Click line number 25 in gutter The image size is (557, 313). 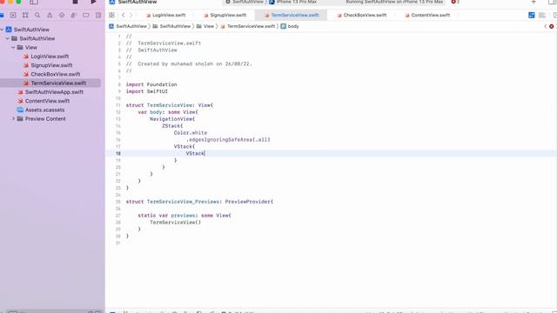118,202
